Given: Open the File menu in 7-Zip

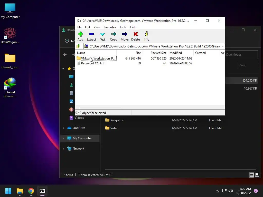Looking at the screenshot, I should [x=79, y=27].
